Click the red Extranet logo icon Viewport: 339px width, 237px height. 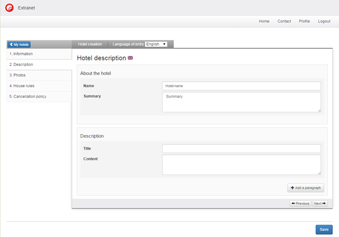click(10, 8)
